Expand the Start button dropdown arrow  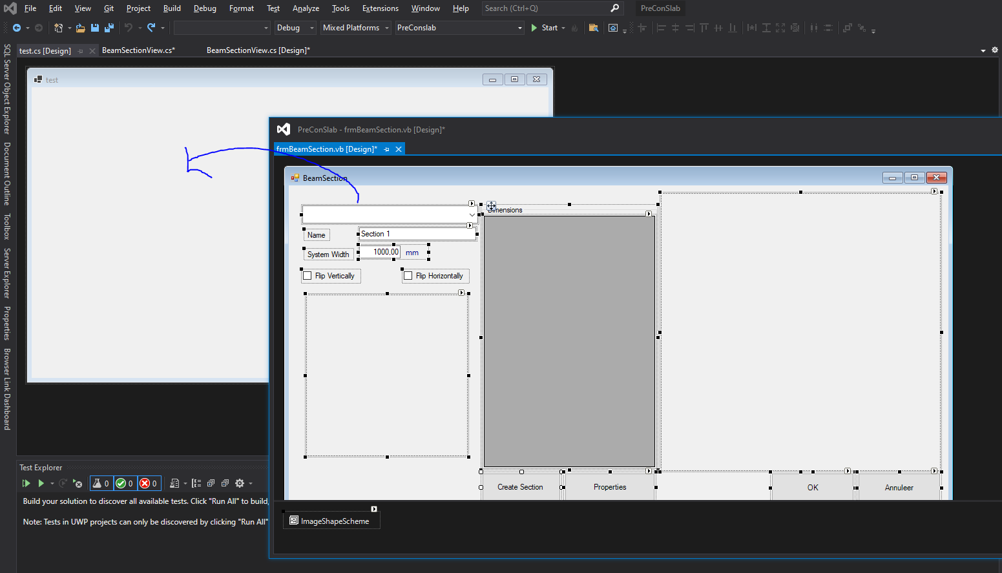563,28
